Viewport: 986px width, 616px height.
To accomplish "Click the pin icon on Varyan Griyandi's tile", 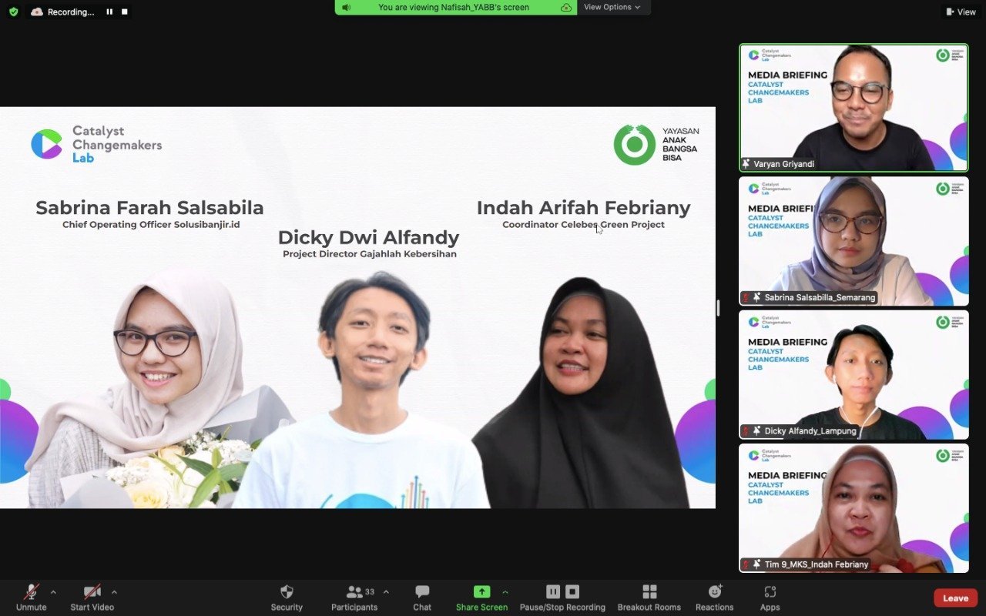I will pyautogui.click(x=746, y=164).
